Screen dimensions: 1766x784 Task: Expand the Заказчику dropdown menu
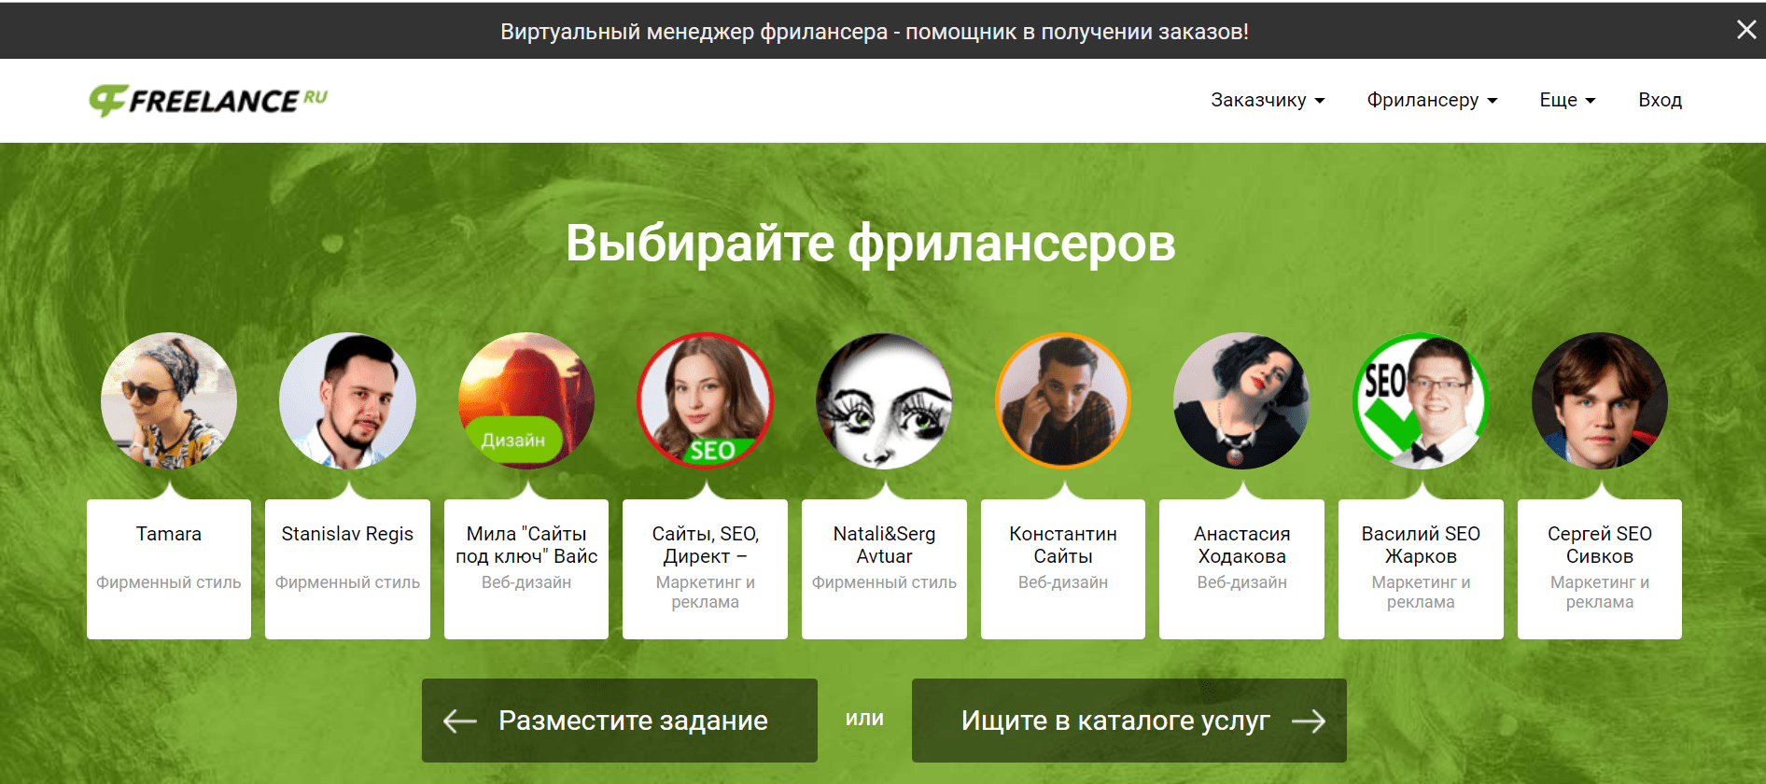tap(1268, 100)
